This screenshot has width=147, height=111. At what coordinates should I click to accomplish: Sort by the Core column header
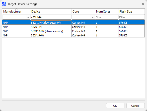(83, 12)
